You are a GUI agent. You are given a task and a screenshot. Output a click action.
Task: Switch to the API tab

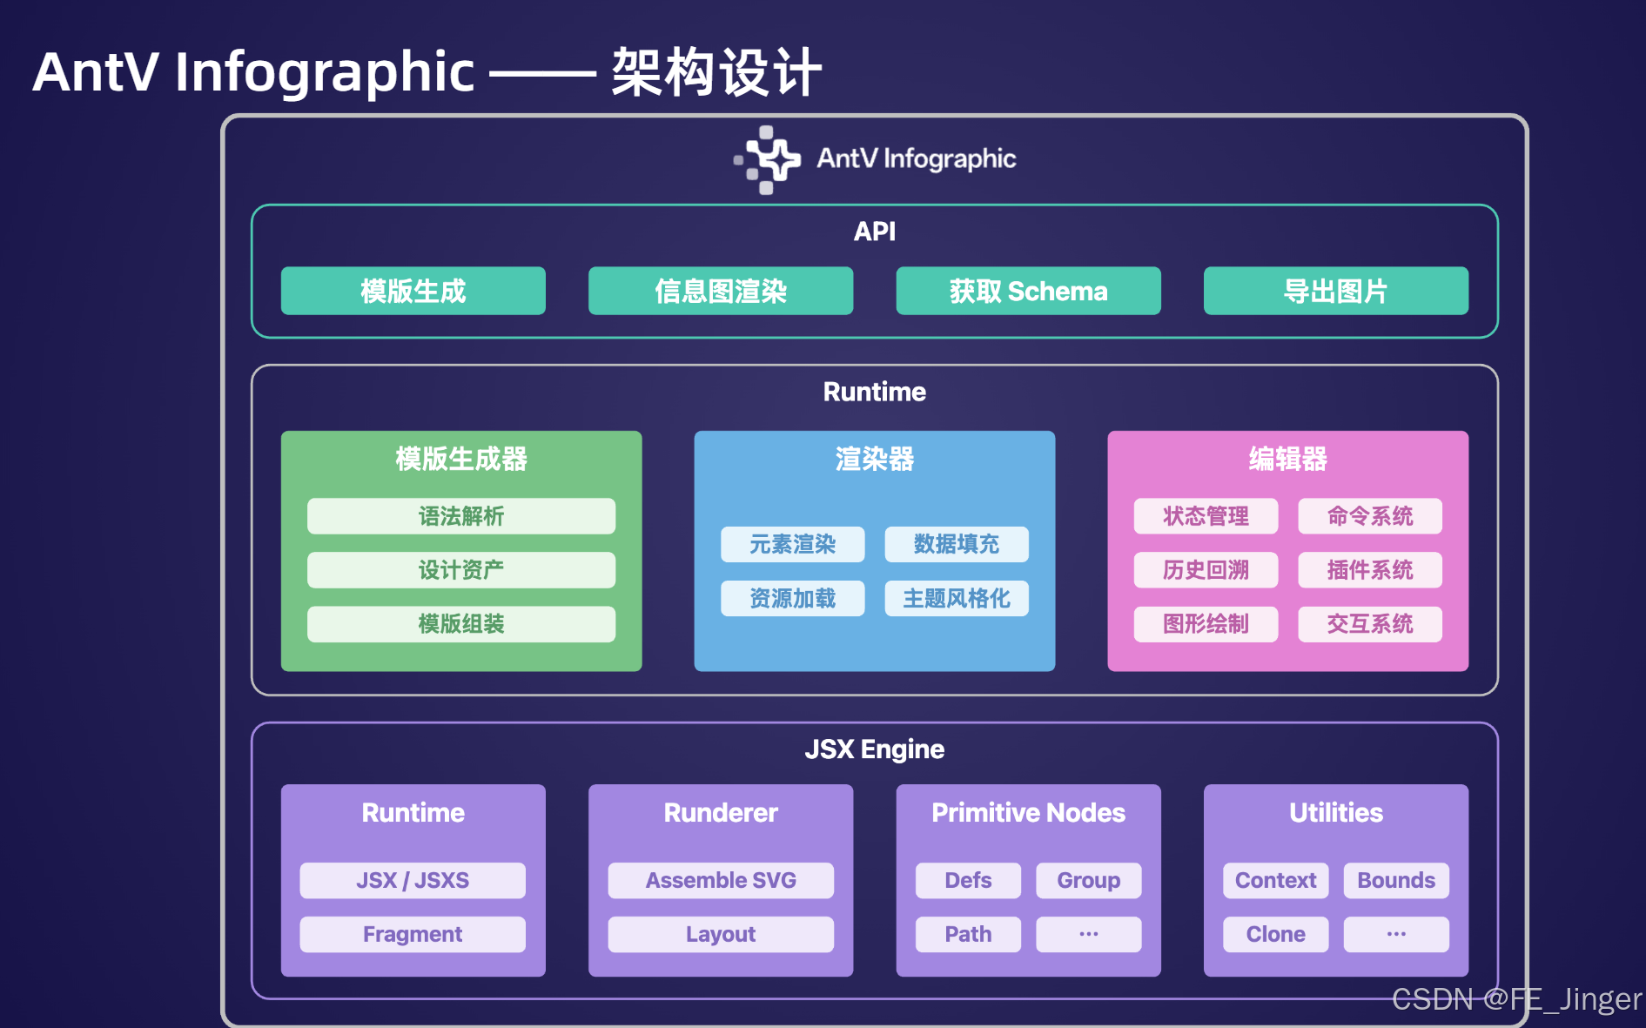tap(874, 231)
